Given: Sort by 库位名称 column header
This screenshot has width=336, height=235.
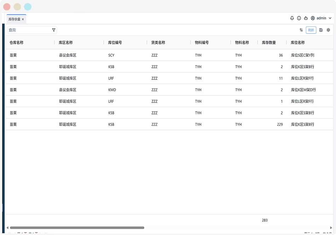Looking at the screenshot, I should (x=298, y=43).
